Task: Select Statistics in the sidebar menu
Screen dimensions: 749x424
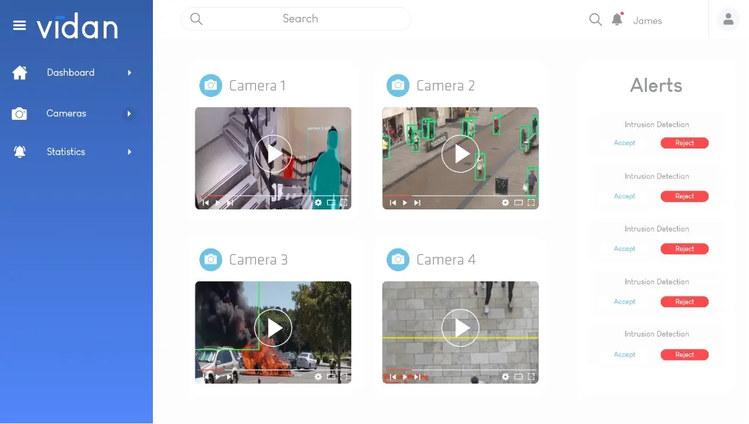Action: click(x=65, y=152)
